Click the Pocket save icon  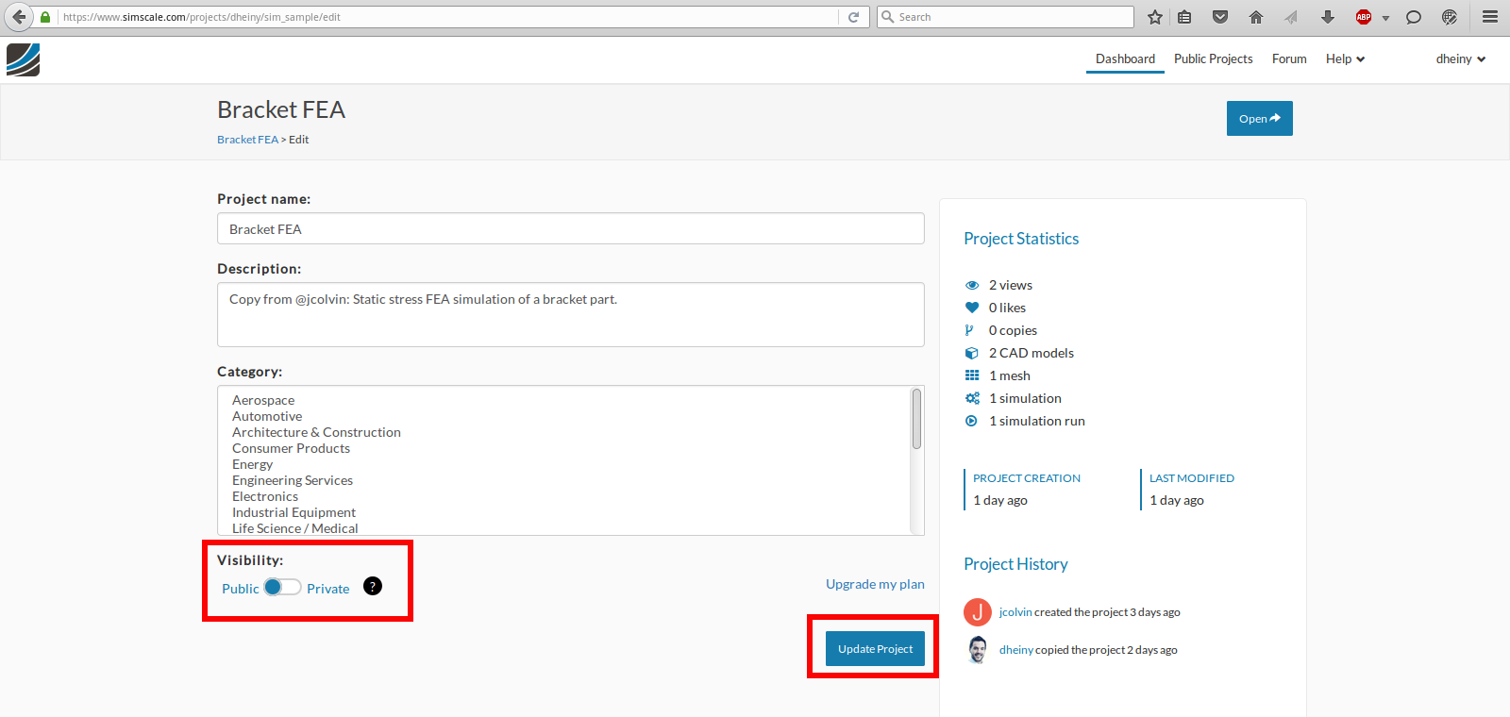[1220, 17]
